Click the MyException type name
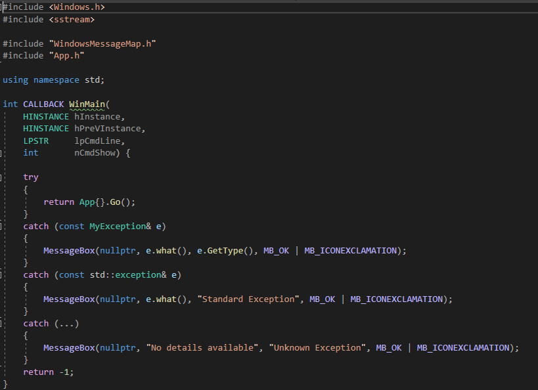 pyautogui.click(x=118, y=227)
